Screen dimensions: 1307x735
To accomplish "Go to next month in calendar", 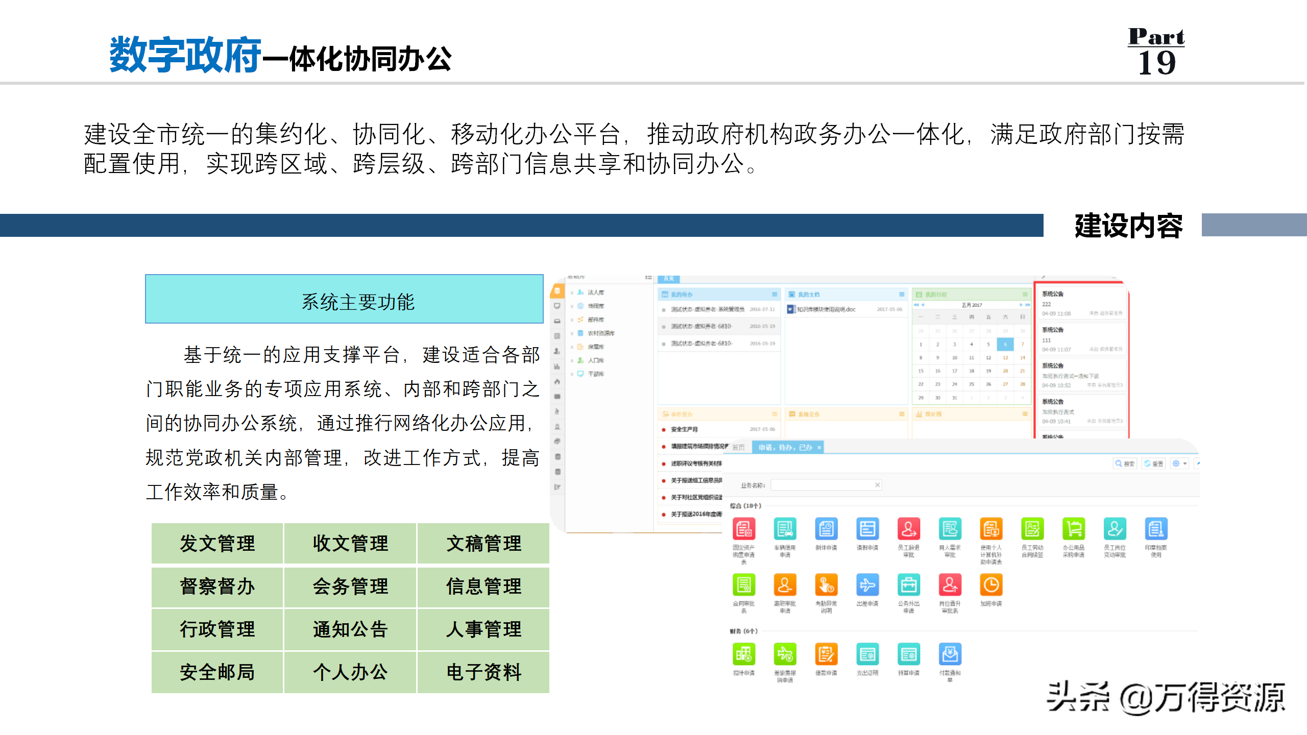I will (x=1022, y=305).
